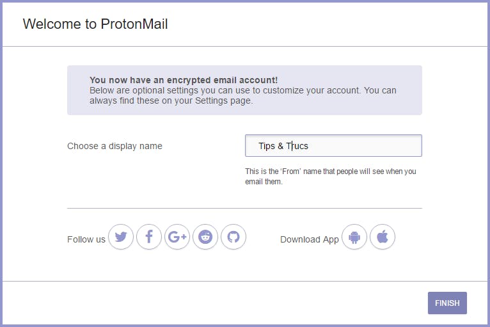
Task: Visit the Google+ profile icon
Action: (x=177, y=237)
